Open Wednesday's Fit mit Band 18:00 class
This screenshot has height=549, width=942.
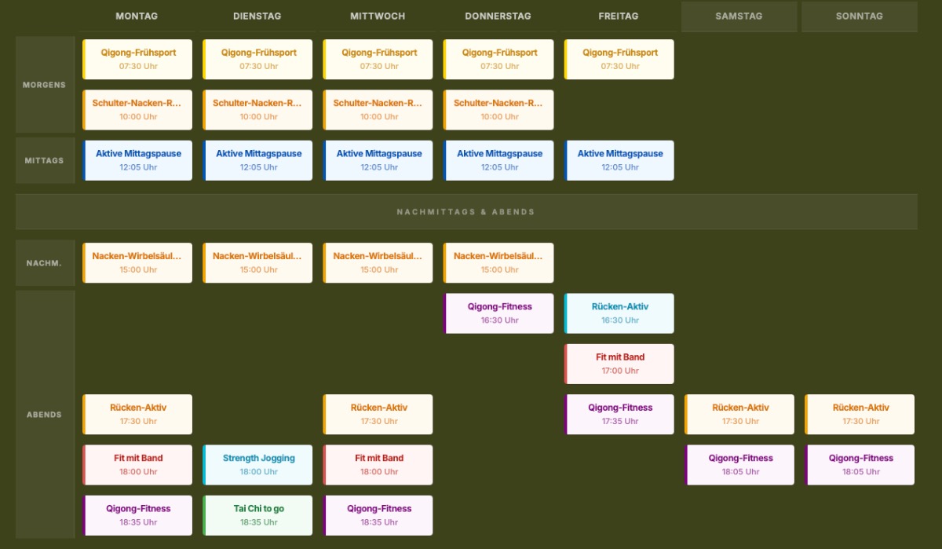tap(378, 465)
